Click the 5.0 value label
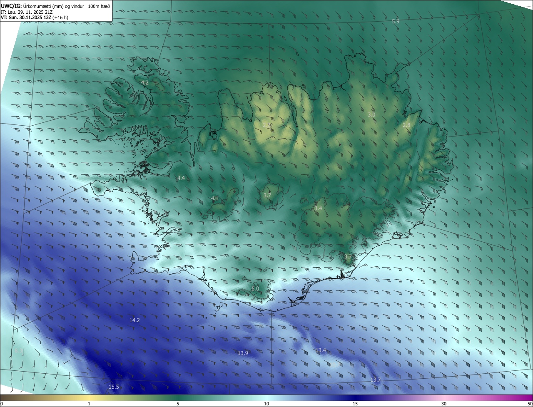Image resolution: width=533 pixels, height=407 pixels. [x=255, y=288]
